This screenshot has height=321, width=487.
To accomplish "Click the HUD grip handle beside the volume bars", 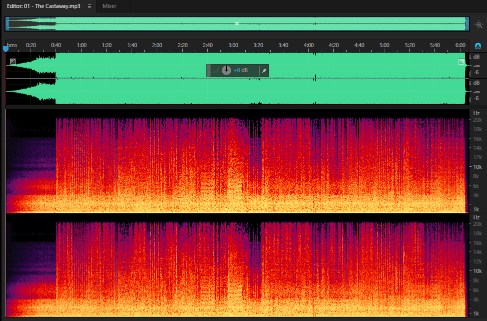I will (x=208, y=71).
